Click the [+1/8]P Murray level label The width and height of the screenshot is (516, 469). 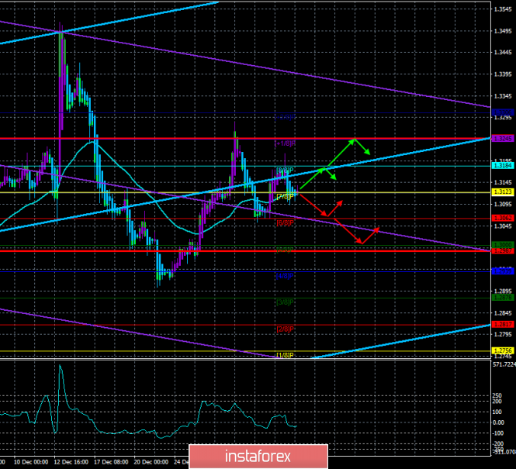tap(285, 143)
